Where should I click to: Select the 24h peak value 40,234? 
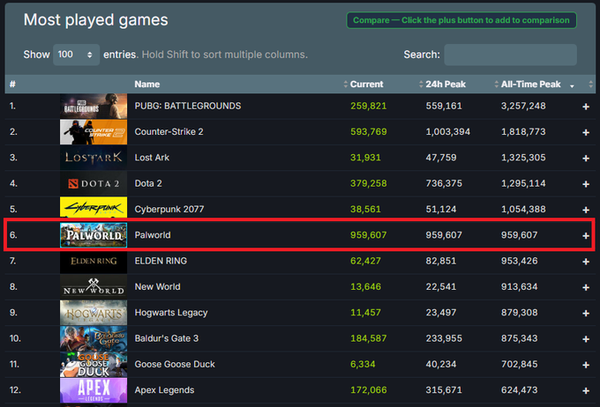[441, 364]
